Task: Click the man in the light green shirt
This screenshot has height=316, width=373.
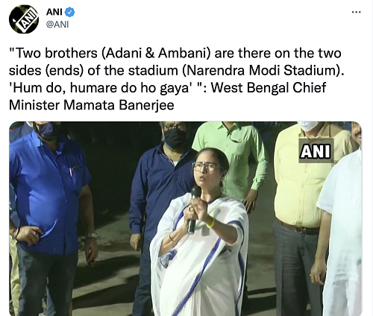Action: click(x=230, y=160)
